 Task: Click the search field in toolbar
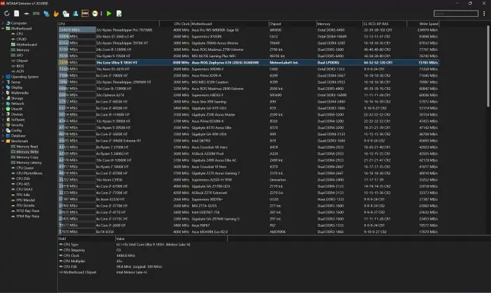tap(456, 13)
